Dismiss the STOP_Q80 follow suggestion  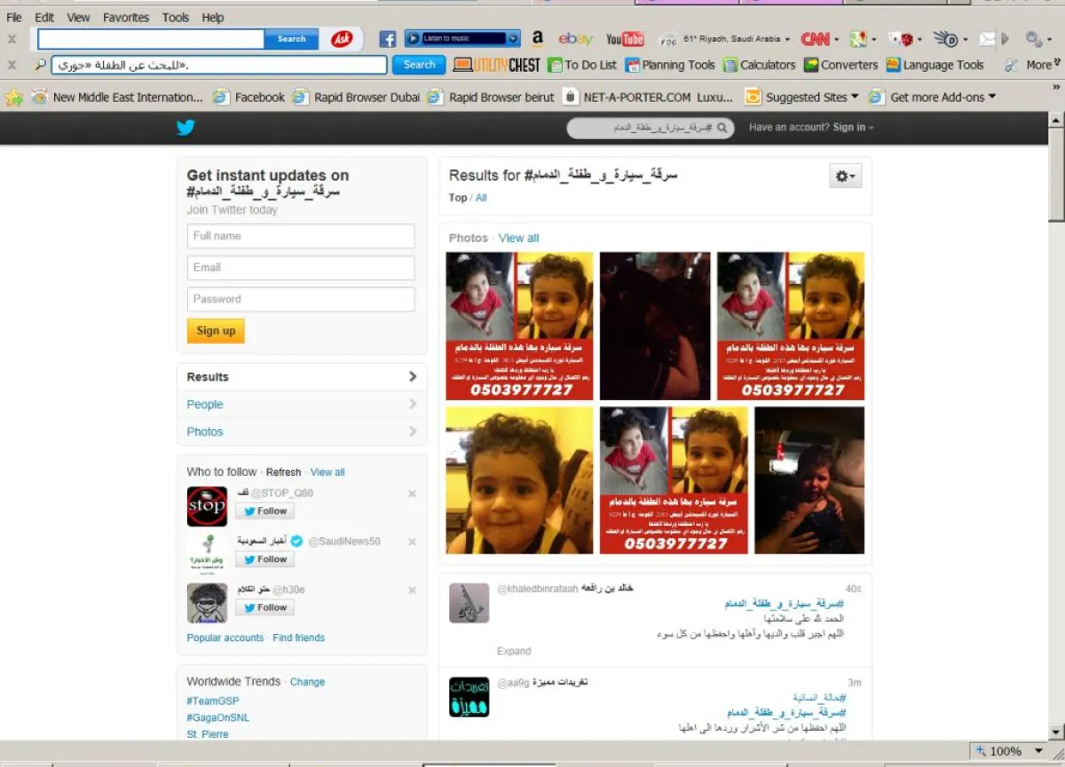412,494
